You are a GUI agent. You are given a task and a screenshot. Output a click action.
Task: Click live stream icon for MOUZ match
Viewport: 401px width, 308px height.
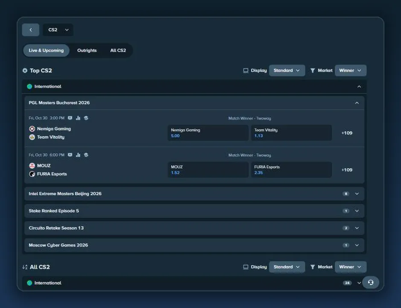[x=70, y=155]
